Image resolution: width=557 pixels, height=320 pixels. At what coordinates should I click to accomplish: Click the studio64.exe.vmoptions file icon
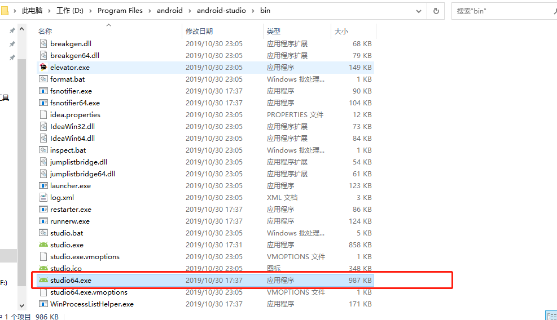coord(43,292)
